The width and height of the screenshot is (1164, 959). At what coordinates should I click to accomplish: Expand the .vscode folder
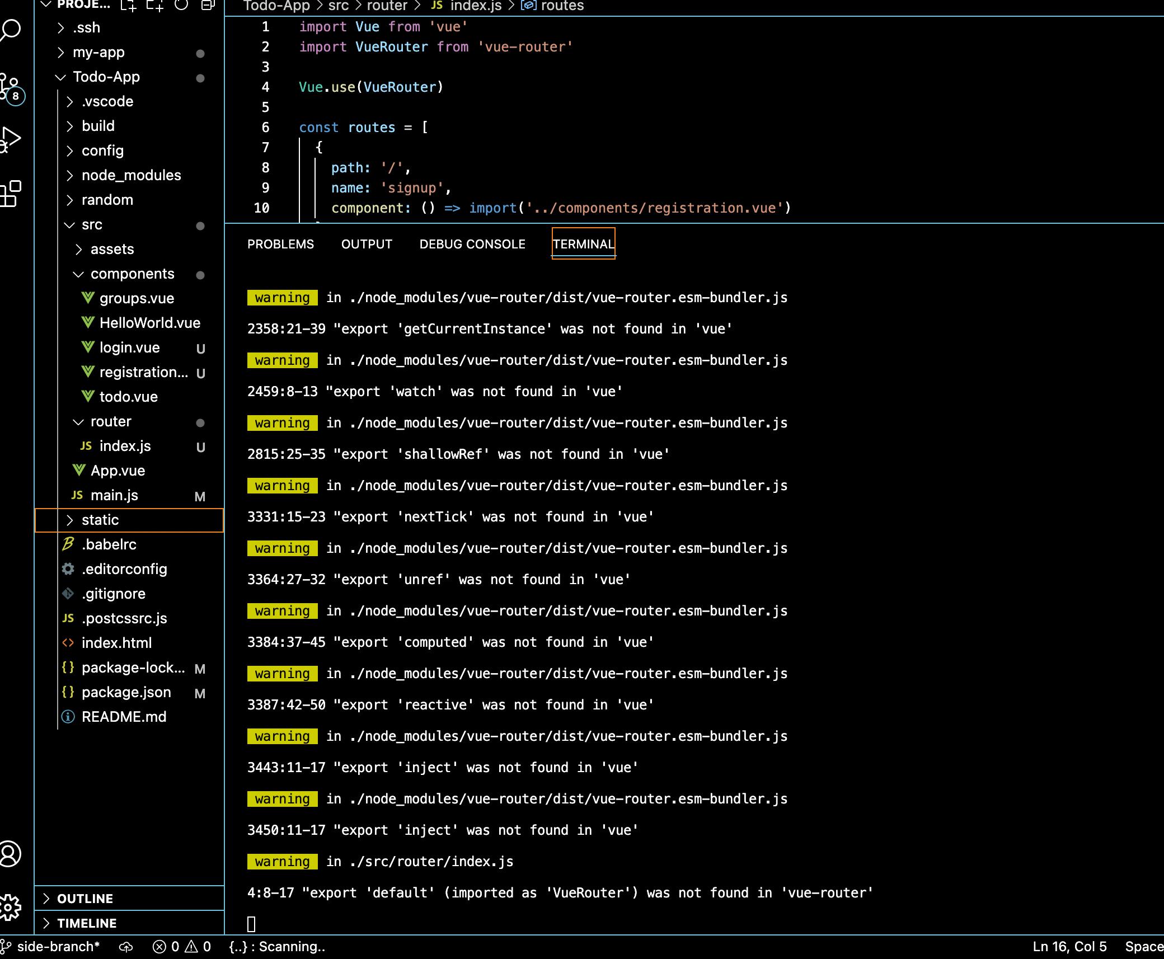click(x=129, y=101)
